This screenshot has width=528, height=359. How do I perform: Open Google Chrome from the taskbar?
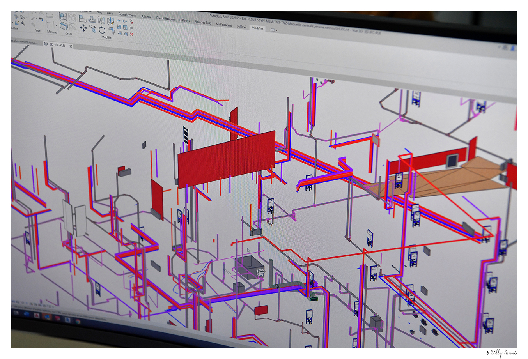(78, 321)
